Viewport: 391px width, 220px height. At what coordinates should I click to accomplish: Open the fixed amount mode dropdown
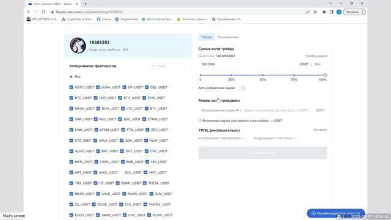click(x=220, y=110)
